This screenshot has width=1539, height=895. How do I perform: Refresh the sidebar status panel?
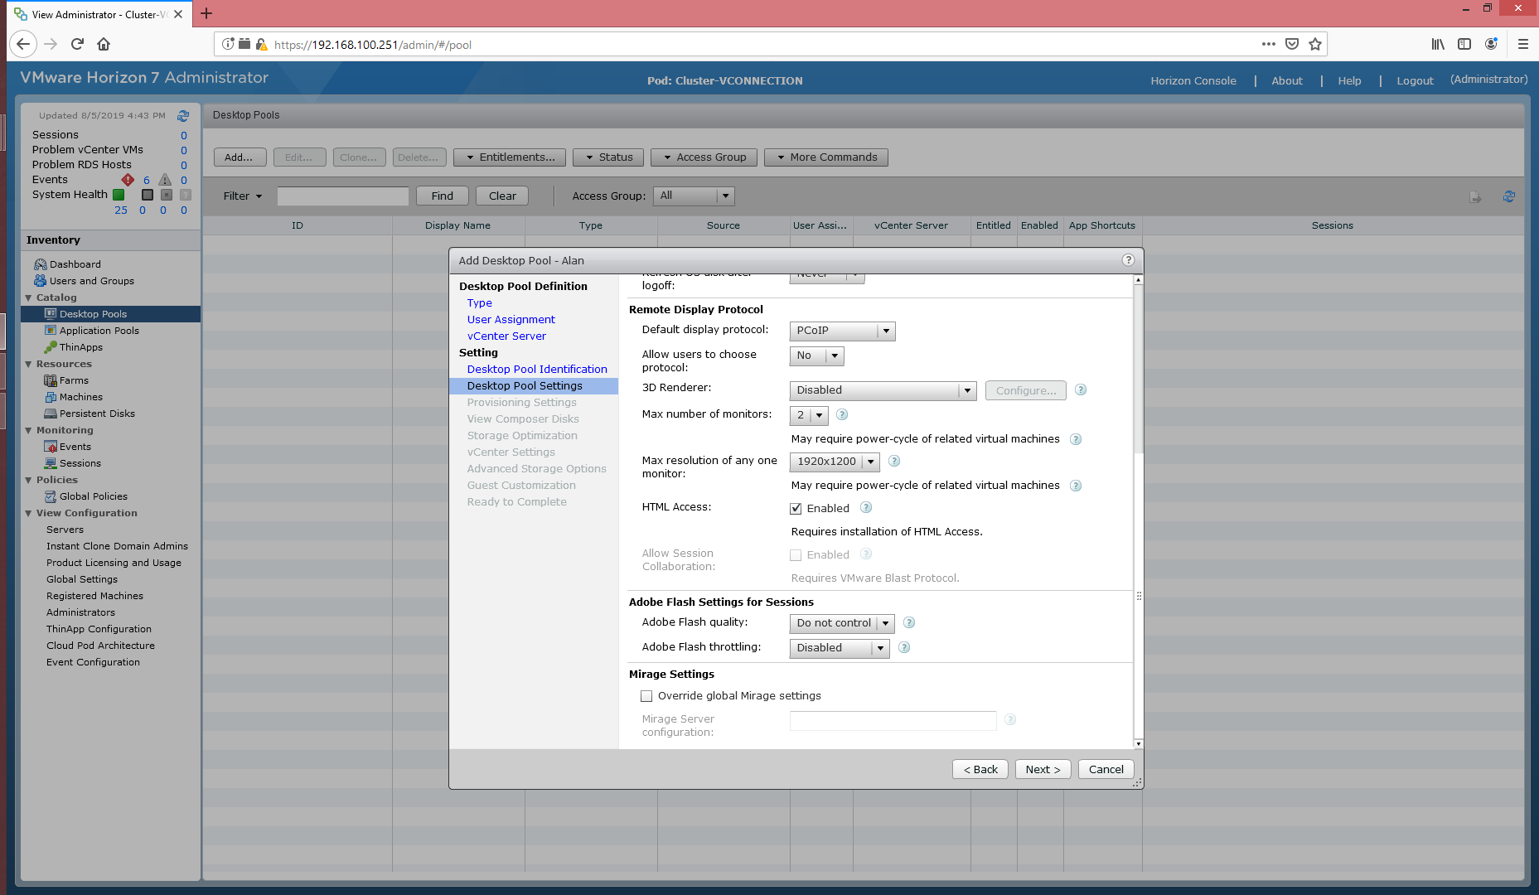pos(183,116)
